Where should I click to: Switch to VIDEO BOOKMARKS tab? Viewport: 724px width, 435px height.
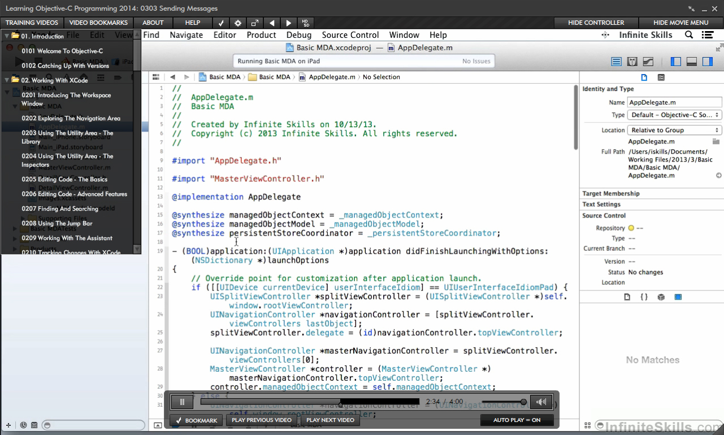pos(98,23)
